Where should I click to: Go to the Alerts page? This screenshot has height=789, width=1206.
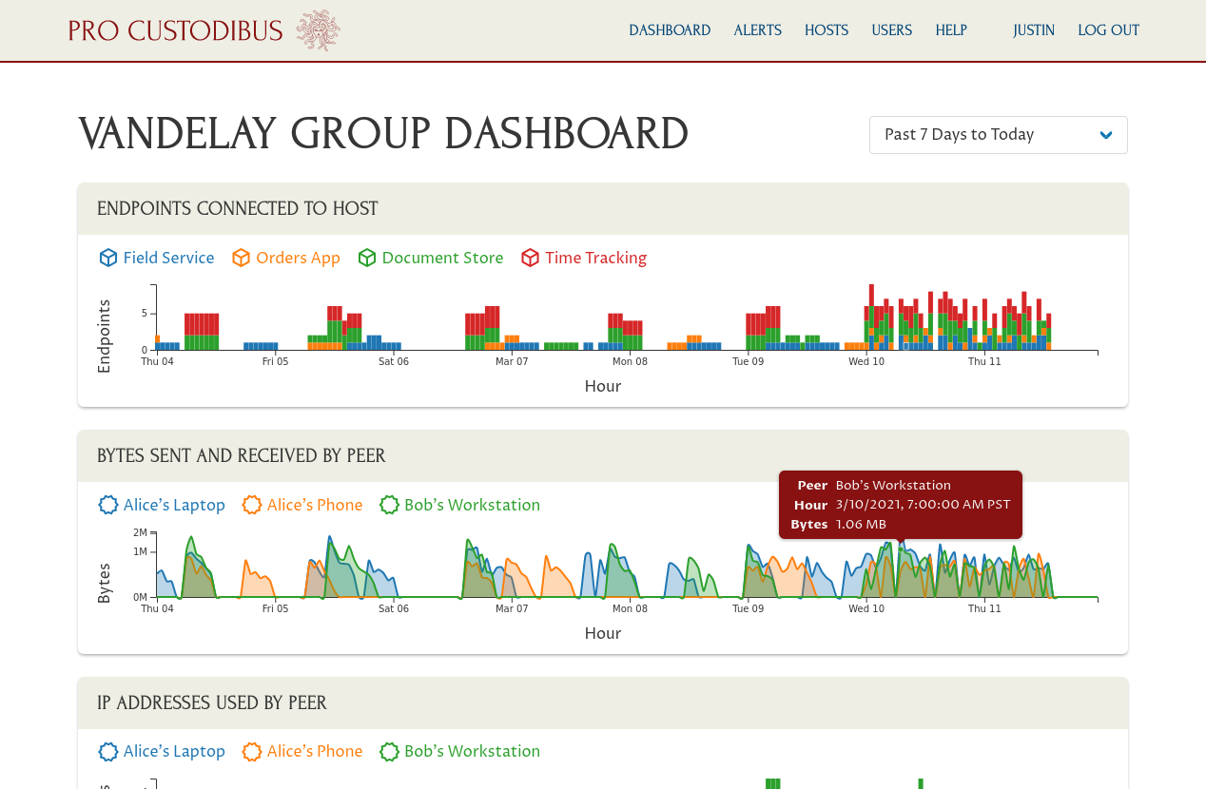tap(758, 30)
